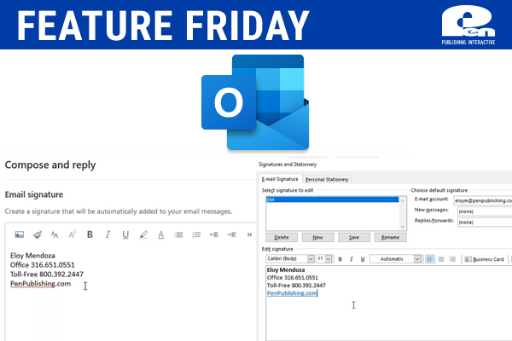
Task: Select the EM signature in the list
Action: 333,199
